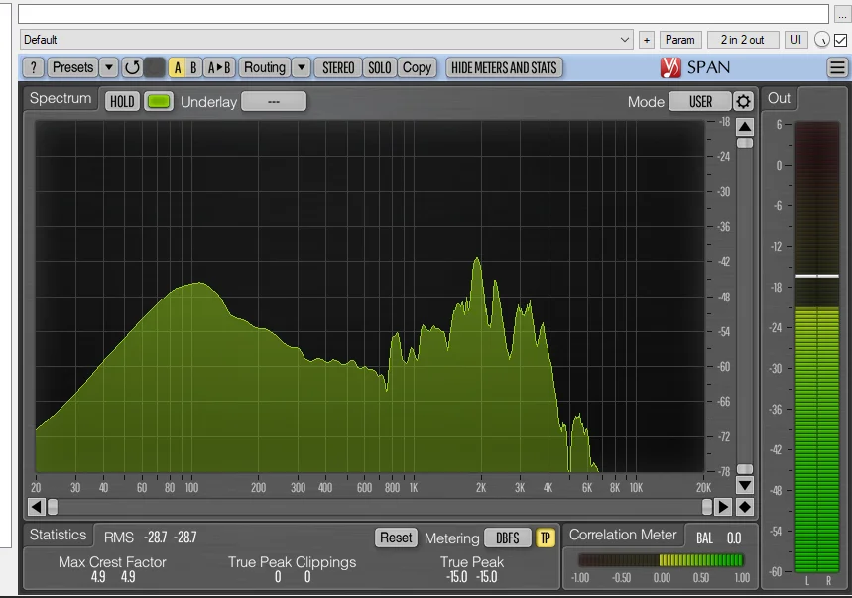Open the hamburger menu beside SPAN logo
852x598 pixels.
pyautogui.click(x=837, y=67)
